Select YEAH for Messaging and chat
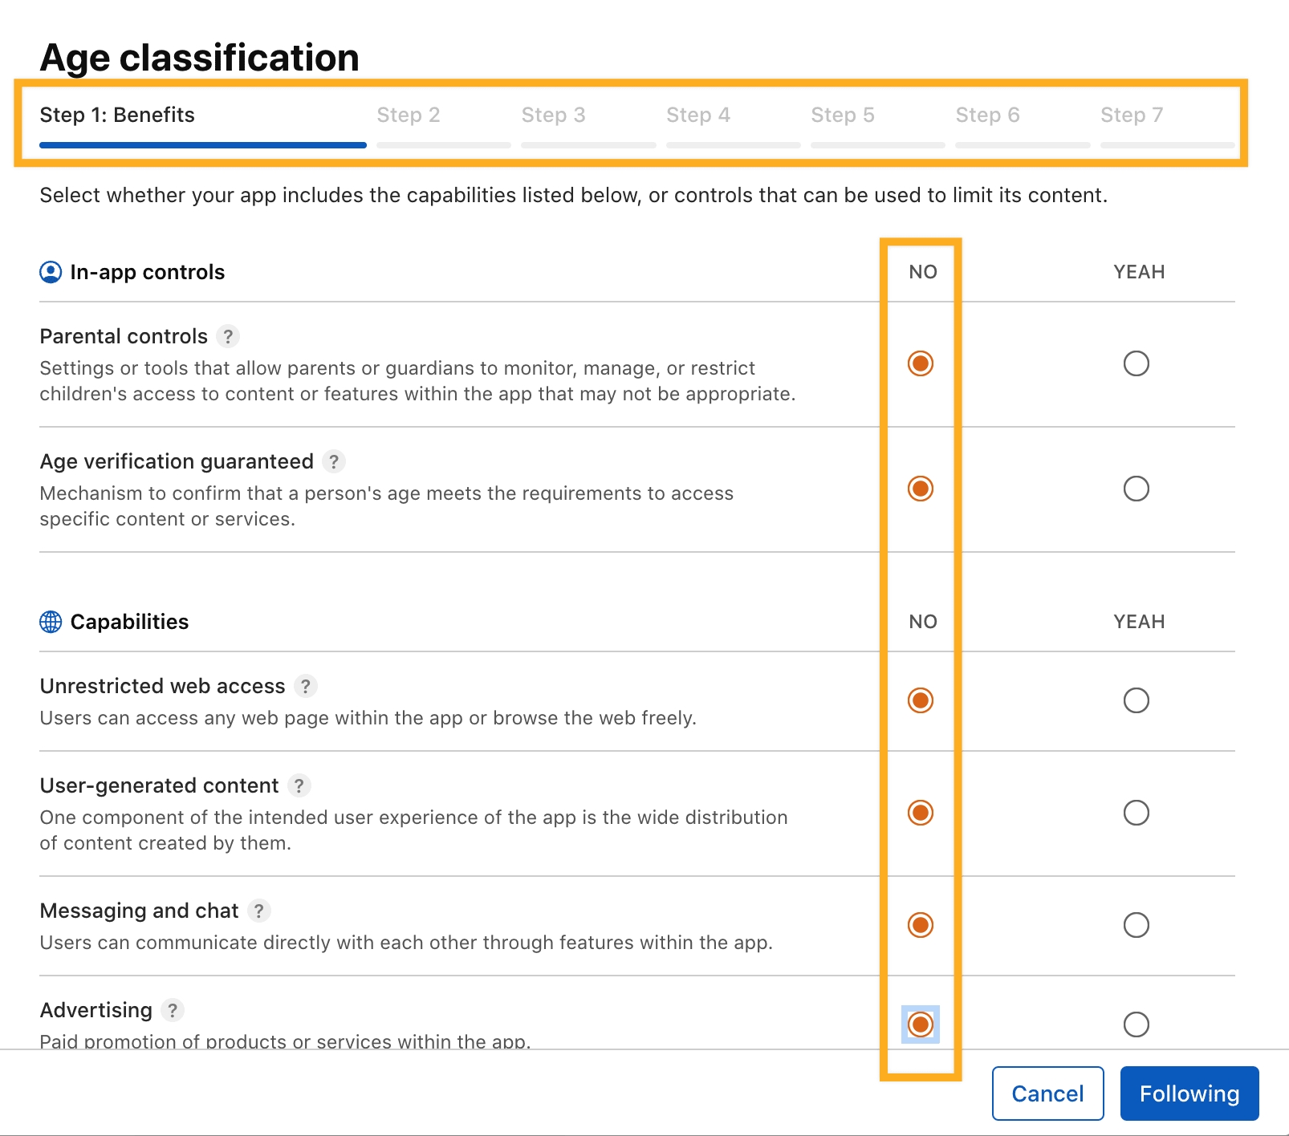1289x1136 pixels. pyautogui.click(x=1137, y=925)
